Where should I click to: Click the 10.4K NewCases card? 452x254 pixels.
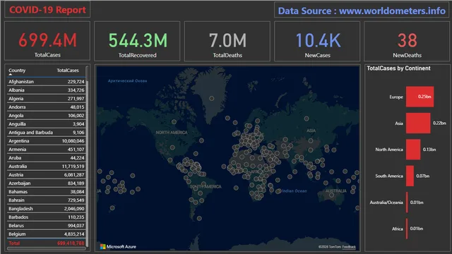(317, 41)
